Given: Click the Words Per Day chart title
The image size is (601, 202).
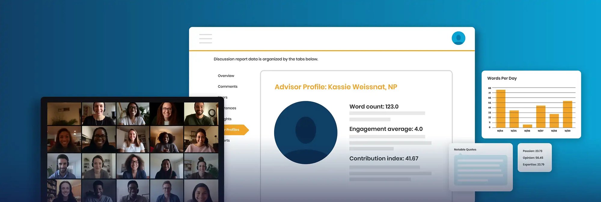Looking at the screenshot, I should pos(502,78).
